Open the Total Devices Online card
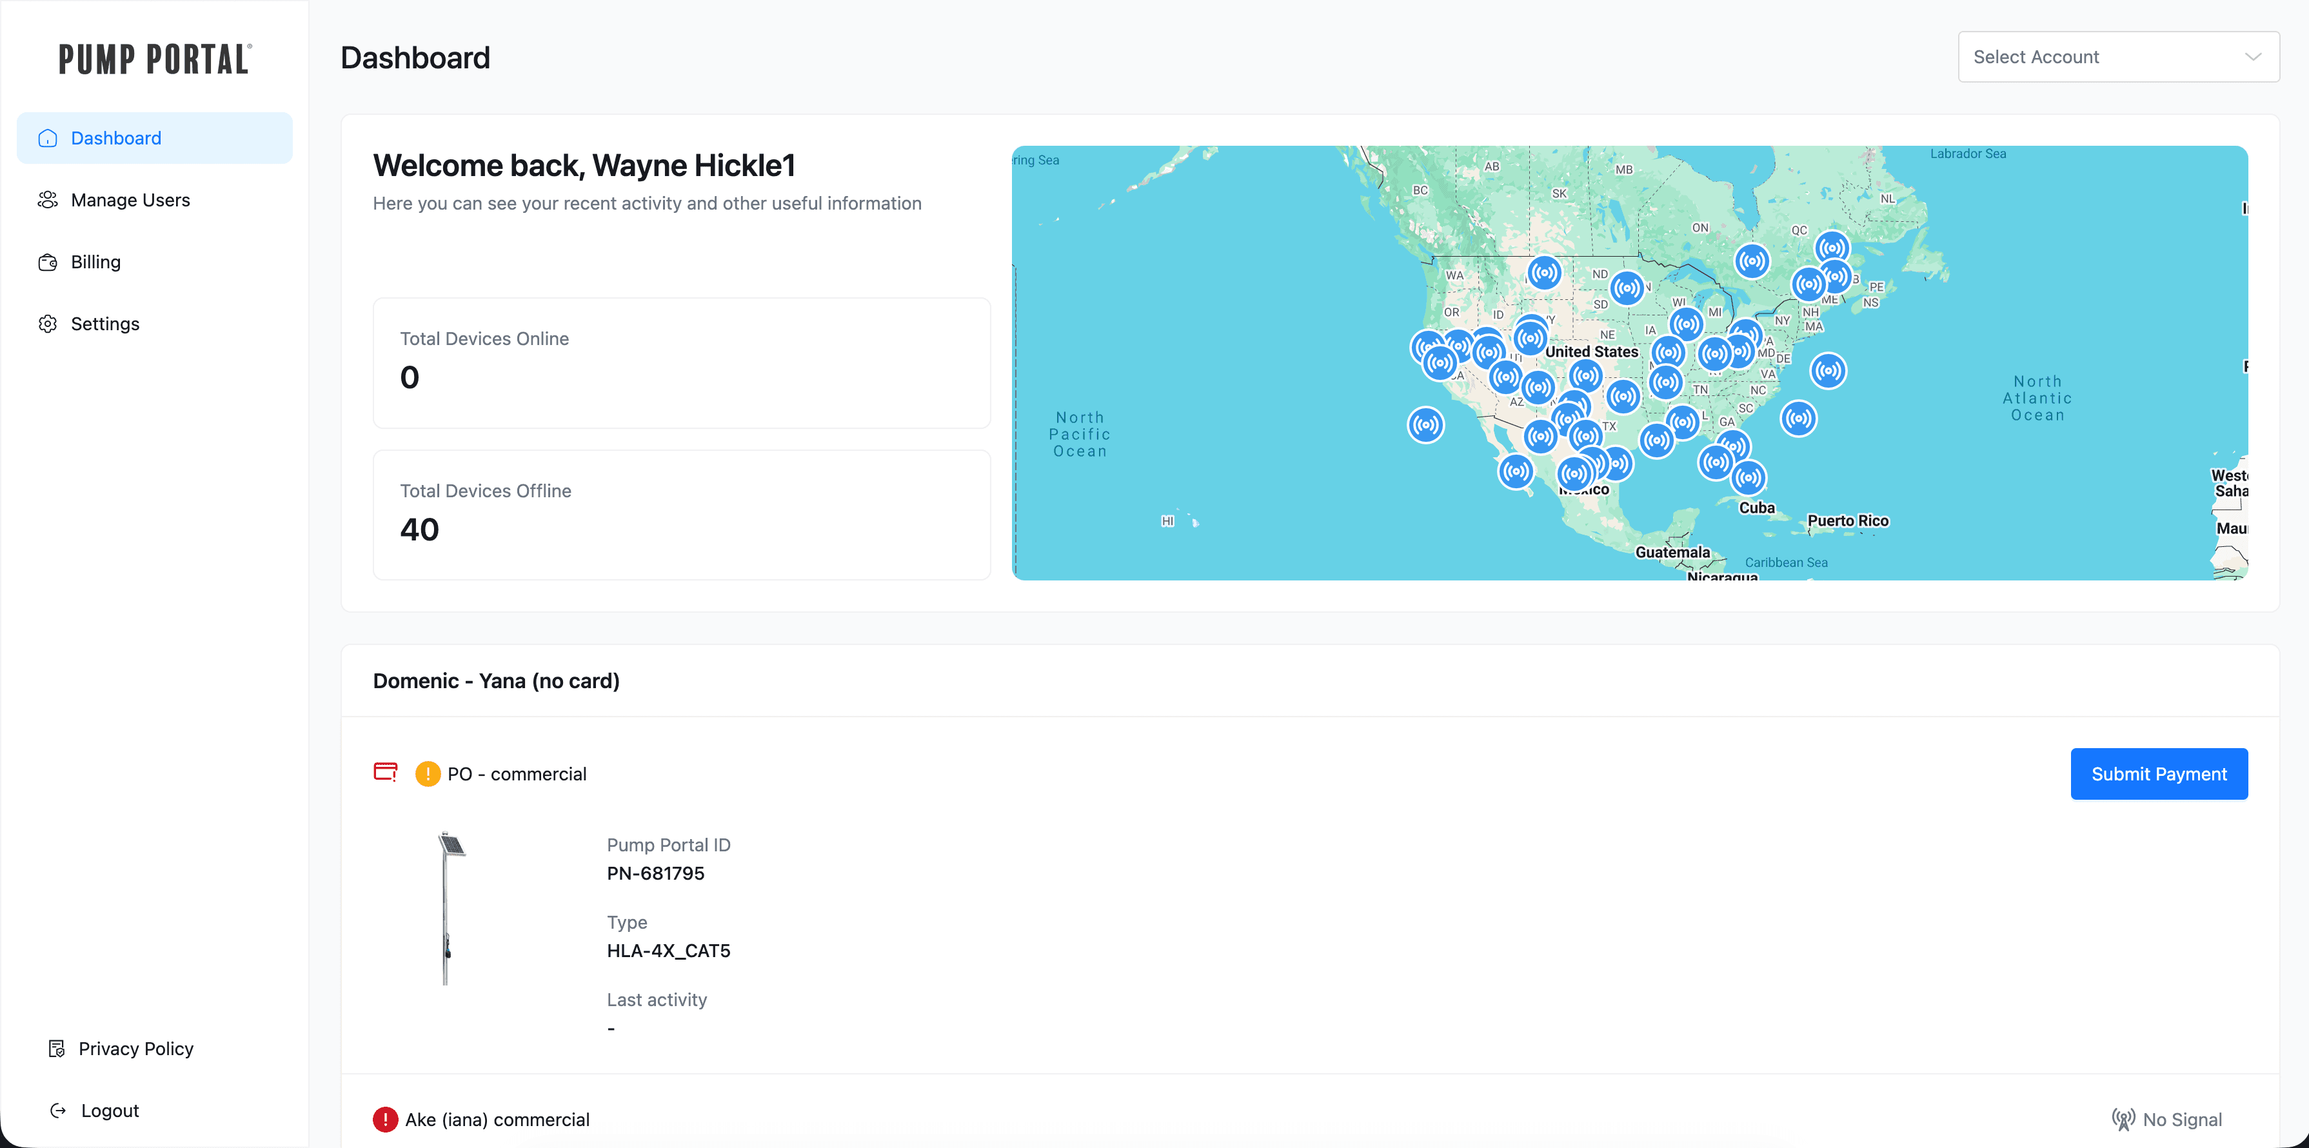2309x1148 pixels. click(x=681, y=363)
